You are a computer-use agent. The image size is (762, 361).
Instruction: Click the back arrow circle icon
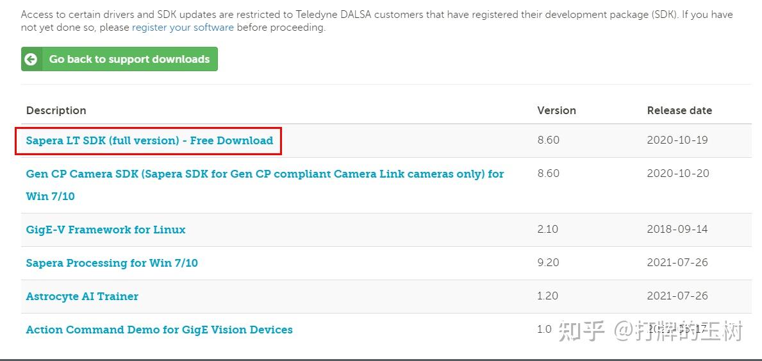pos(31,59)
